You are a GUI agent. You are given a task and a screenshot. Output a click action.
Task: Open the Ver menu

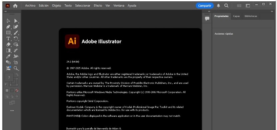coord(108,6)
